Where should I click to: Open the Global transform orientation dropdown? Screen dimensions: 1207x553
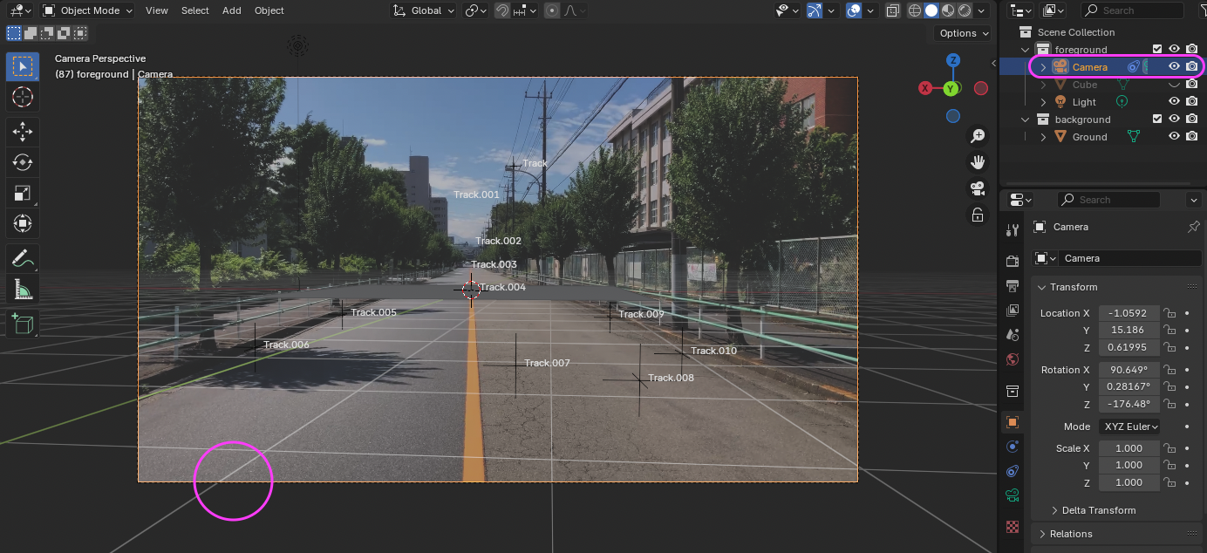(x=424, y=10)
